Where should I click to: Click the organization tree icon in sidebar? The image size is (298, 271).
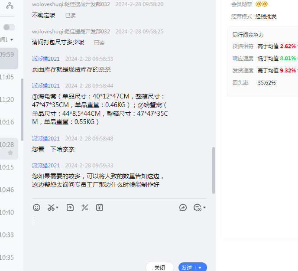pyautogui.click(x=10, y=5)
